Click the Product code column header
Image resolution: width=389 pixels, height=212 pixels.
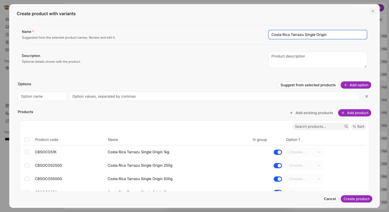(47, 140)
